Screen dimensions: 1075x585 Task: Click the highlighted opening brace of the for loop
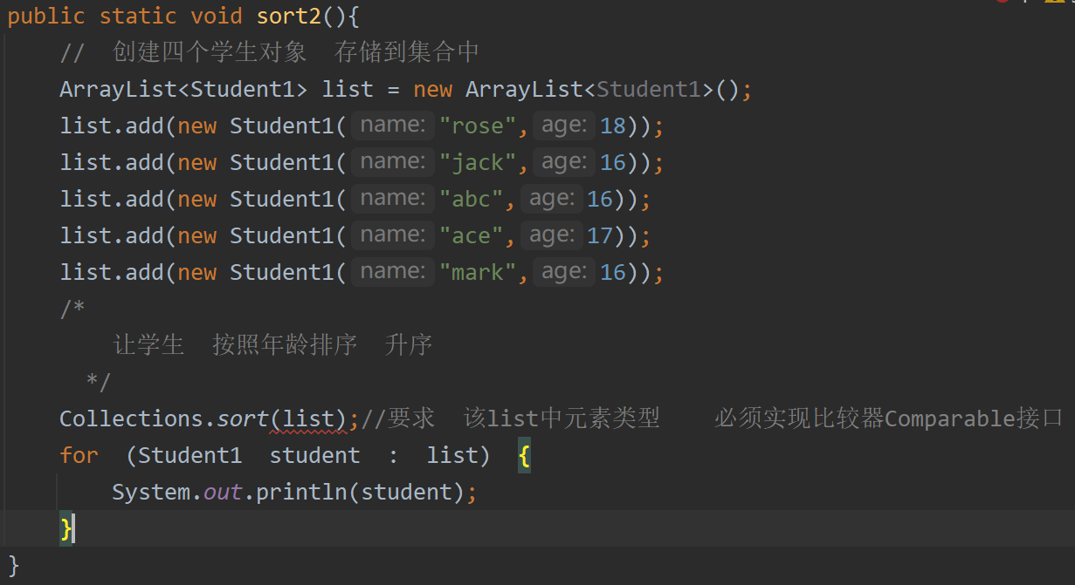pyautogui.click(x=524, y=455)
